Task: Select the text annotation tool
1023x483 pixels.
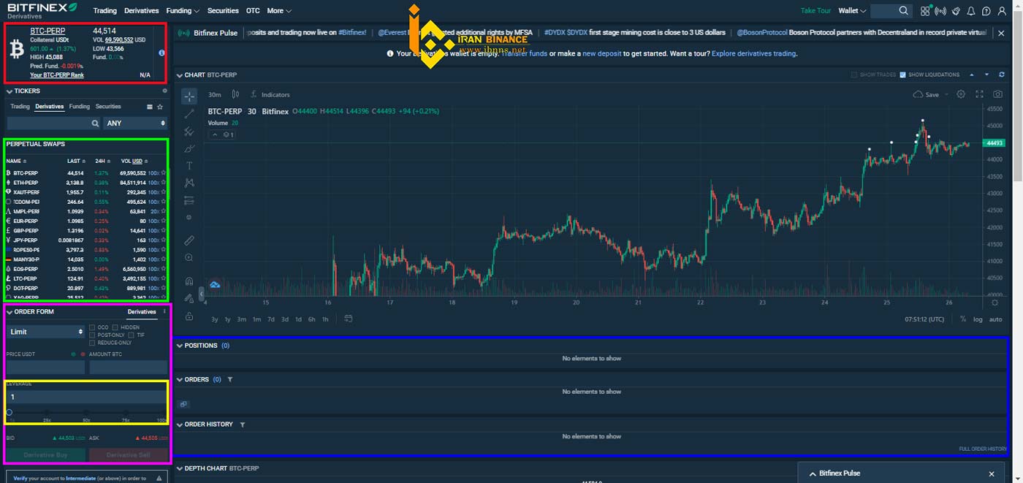Action: pos(189,166)
